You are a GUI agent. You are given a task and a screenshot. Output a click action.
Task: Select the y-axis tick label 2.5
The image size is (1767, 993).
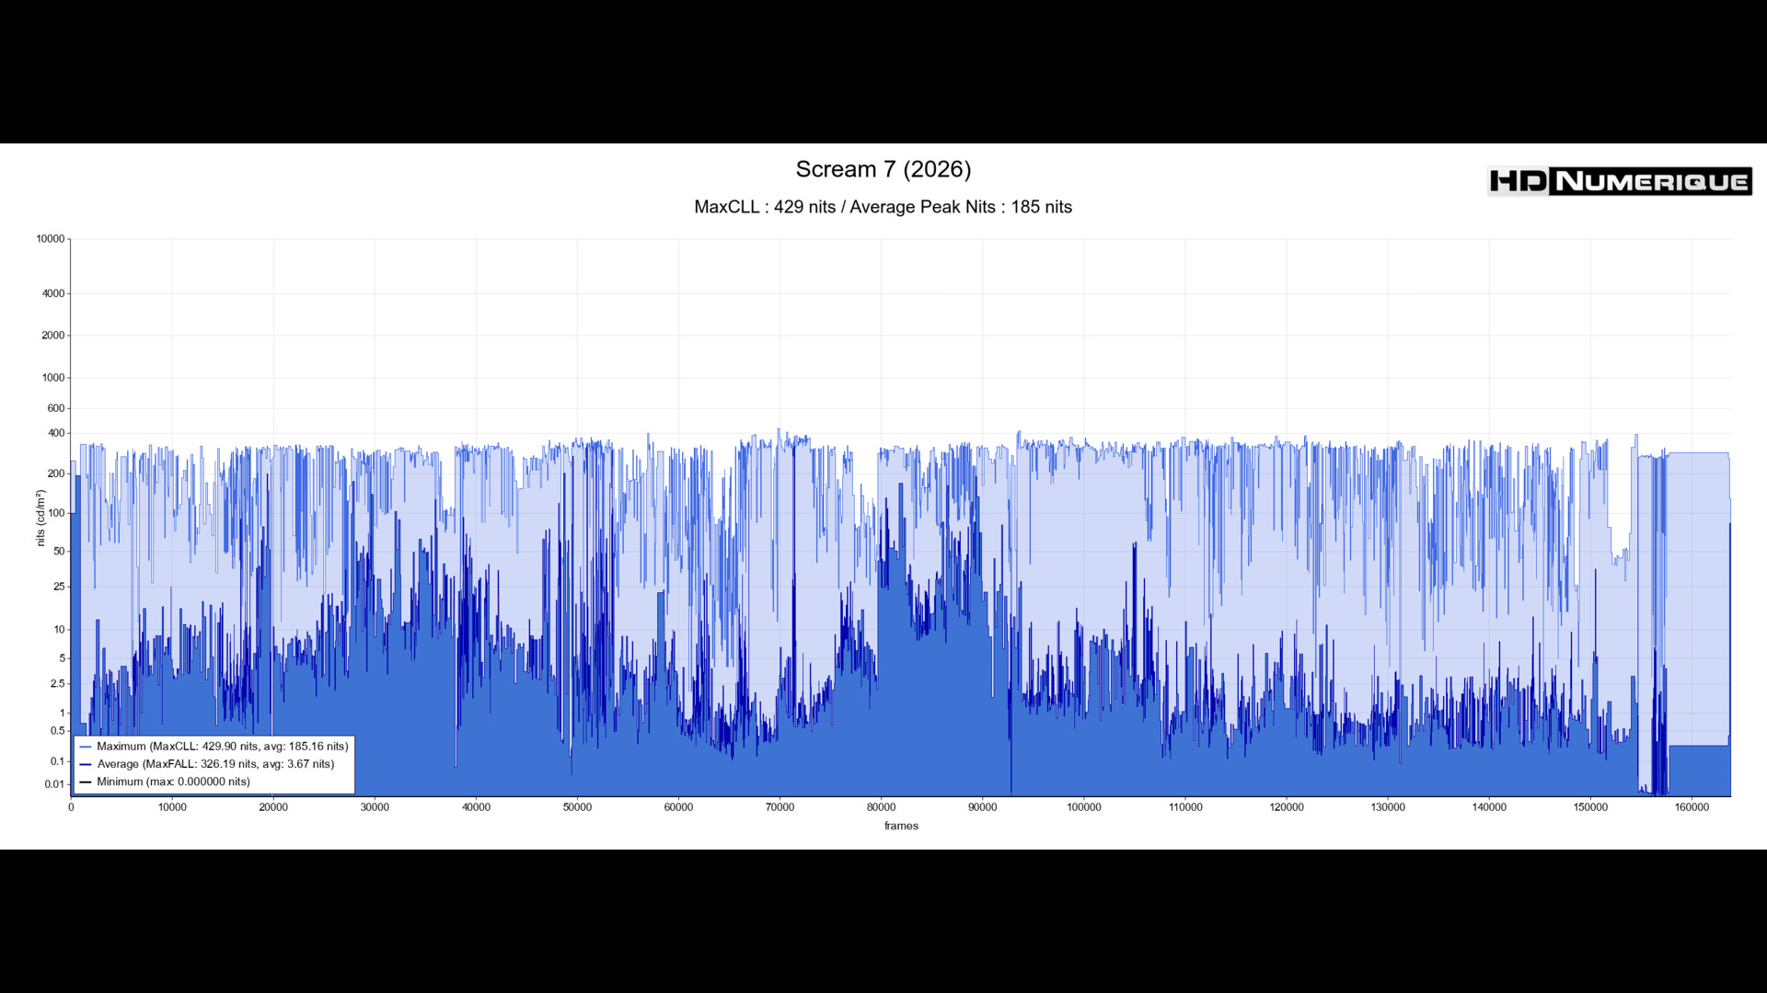(58, 684)
